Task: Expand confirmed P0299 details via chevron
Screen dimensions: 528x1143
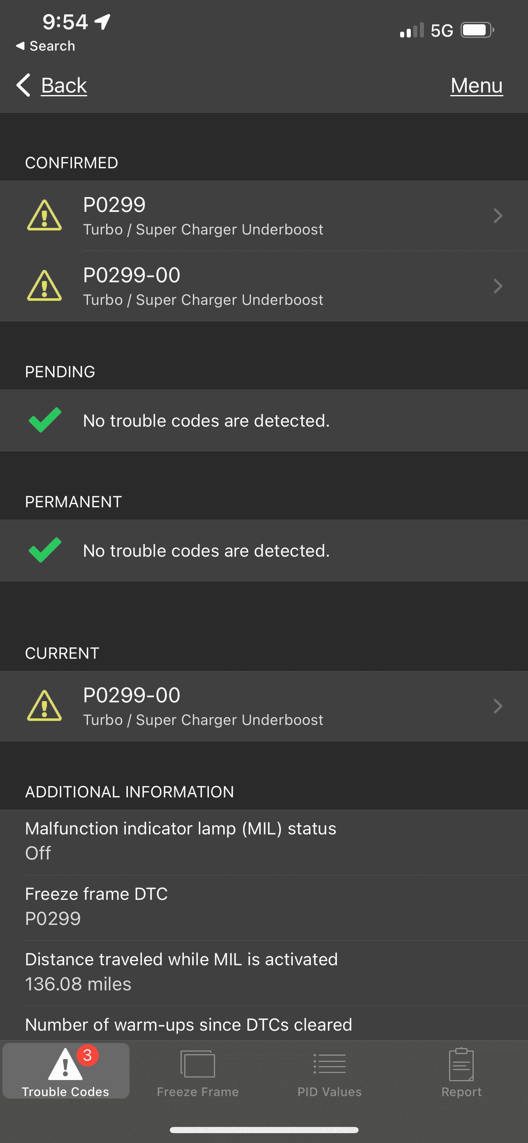Action: tap(498, 216)
